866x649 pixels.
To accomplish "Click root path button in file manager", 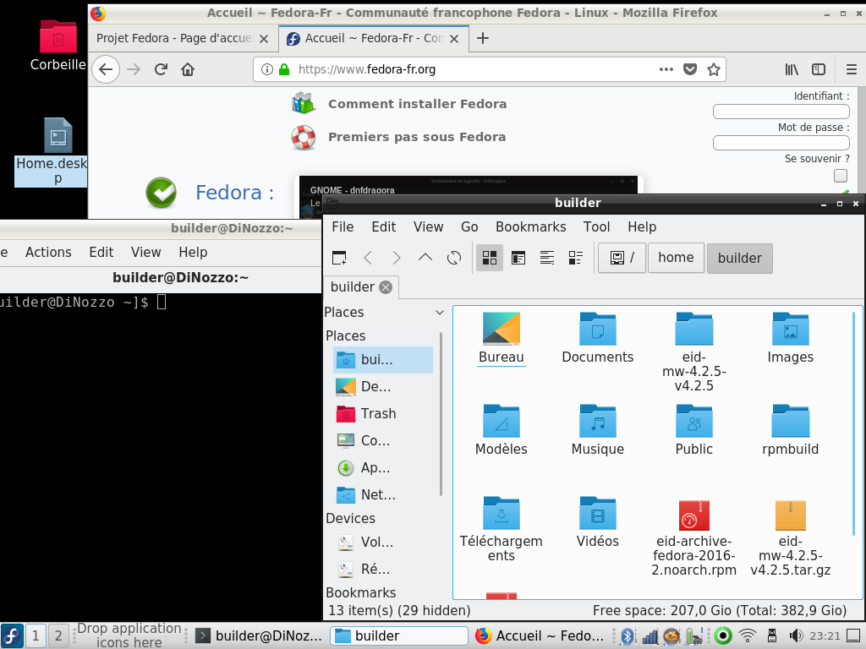I will click(622, 258).
